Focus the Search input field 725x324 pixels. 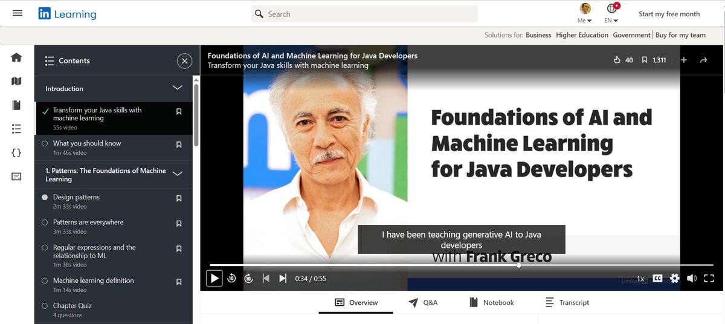364,14
